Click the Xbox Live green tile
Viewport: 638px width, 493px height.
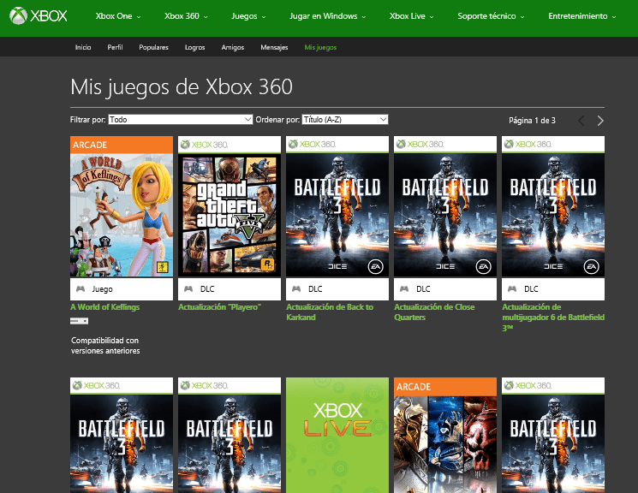(337, 436)
